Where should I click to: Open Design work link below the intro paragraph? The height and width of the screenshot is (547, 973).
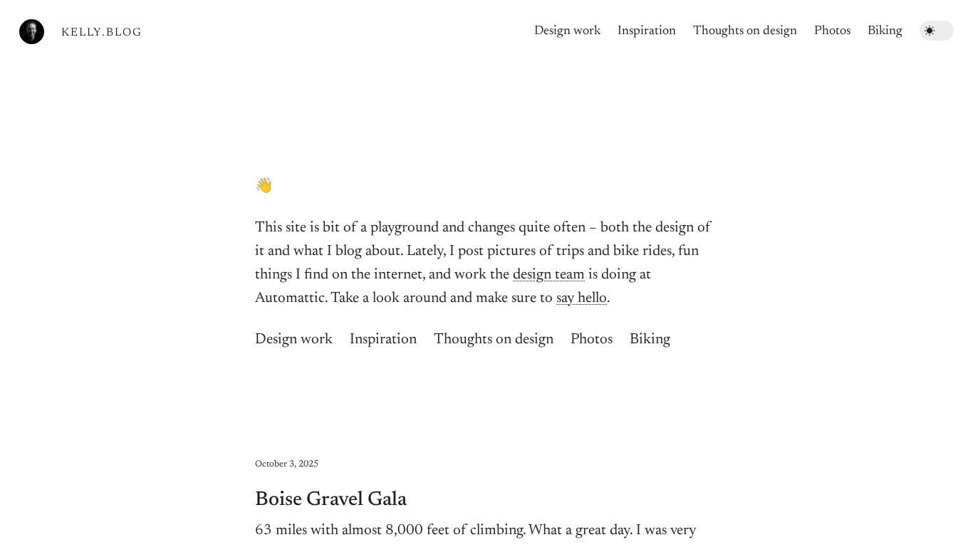click(293, 340)
